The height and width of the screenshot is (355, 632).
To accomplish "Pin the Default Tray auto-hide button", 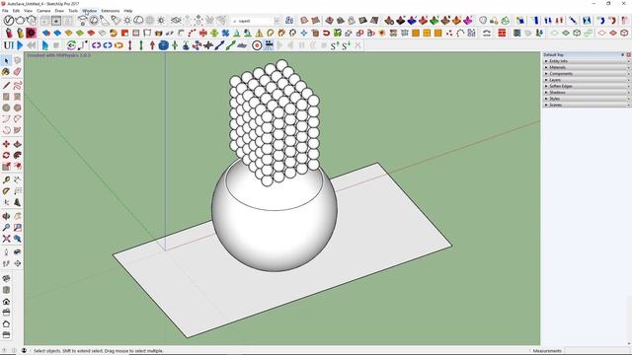I will [623, 55].
